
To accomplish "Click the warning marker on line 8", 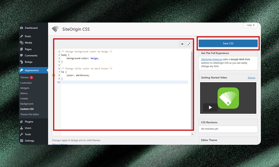I will (53, 75).
